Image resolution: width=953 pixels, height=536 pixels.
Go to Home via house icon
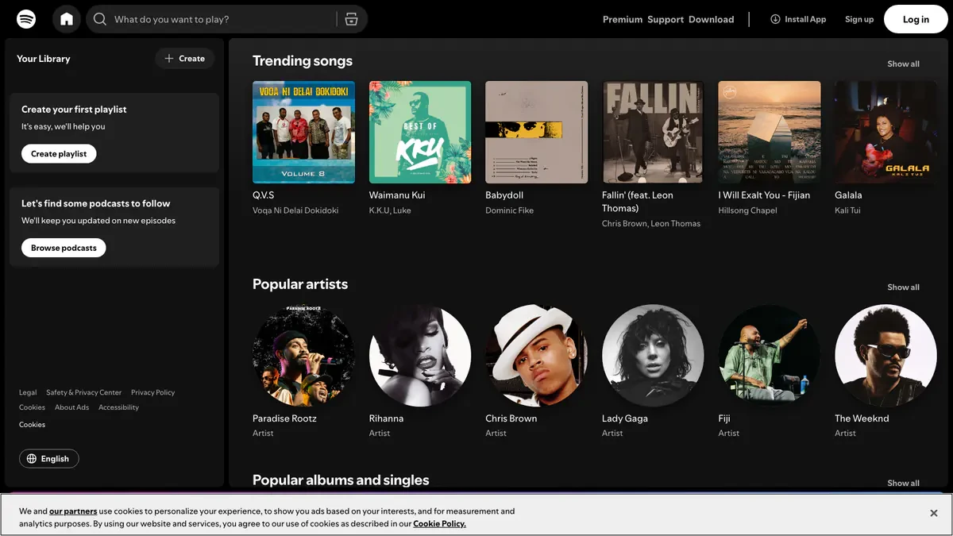(67, 19)
